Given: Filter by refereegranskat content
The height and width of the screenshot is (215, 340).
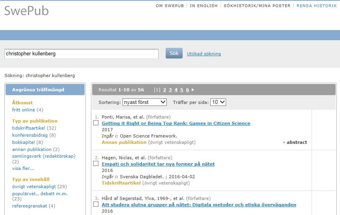Looking at the screenshot, I should (x=30, y=206).
